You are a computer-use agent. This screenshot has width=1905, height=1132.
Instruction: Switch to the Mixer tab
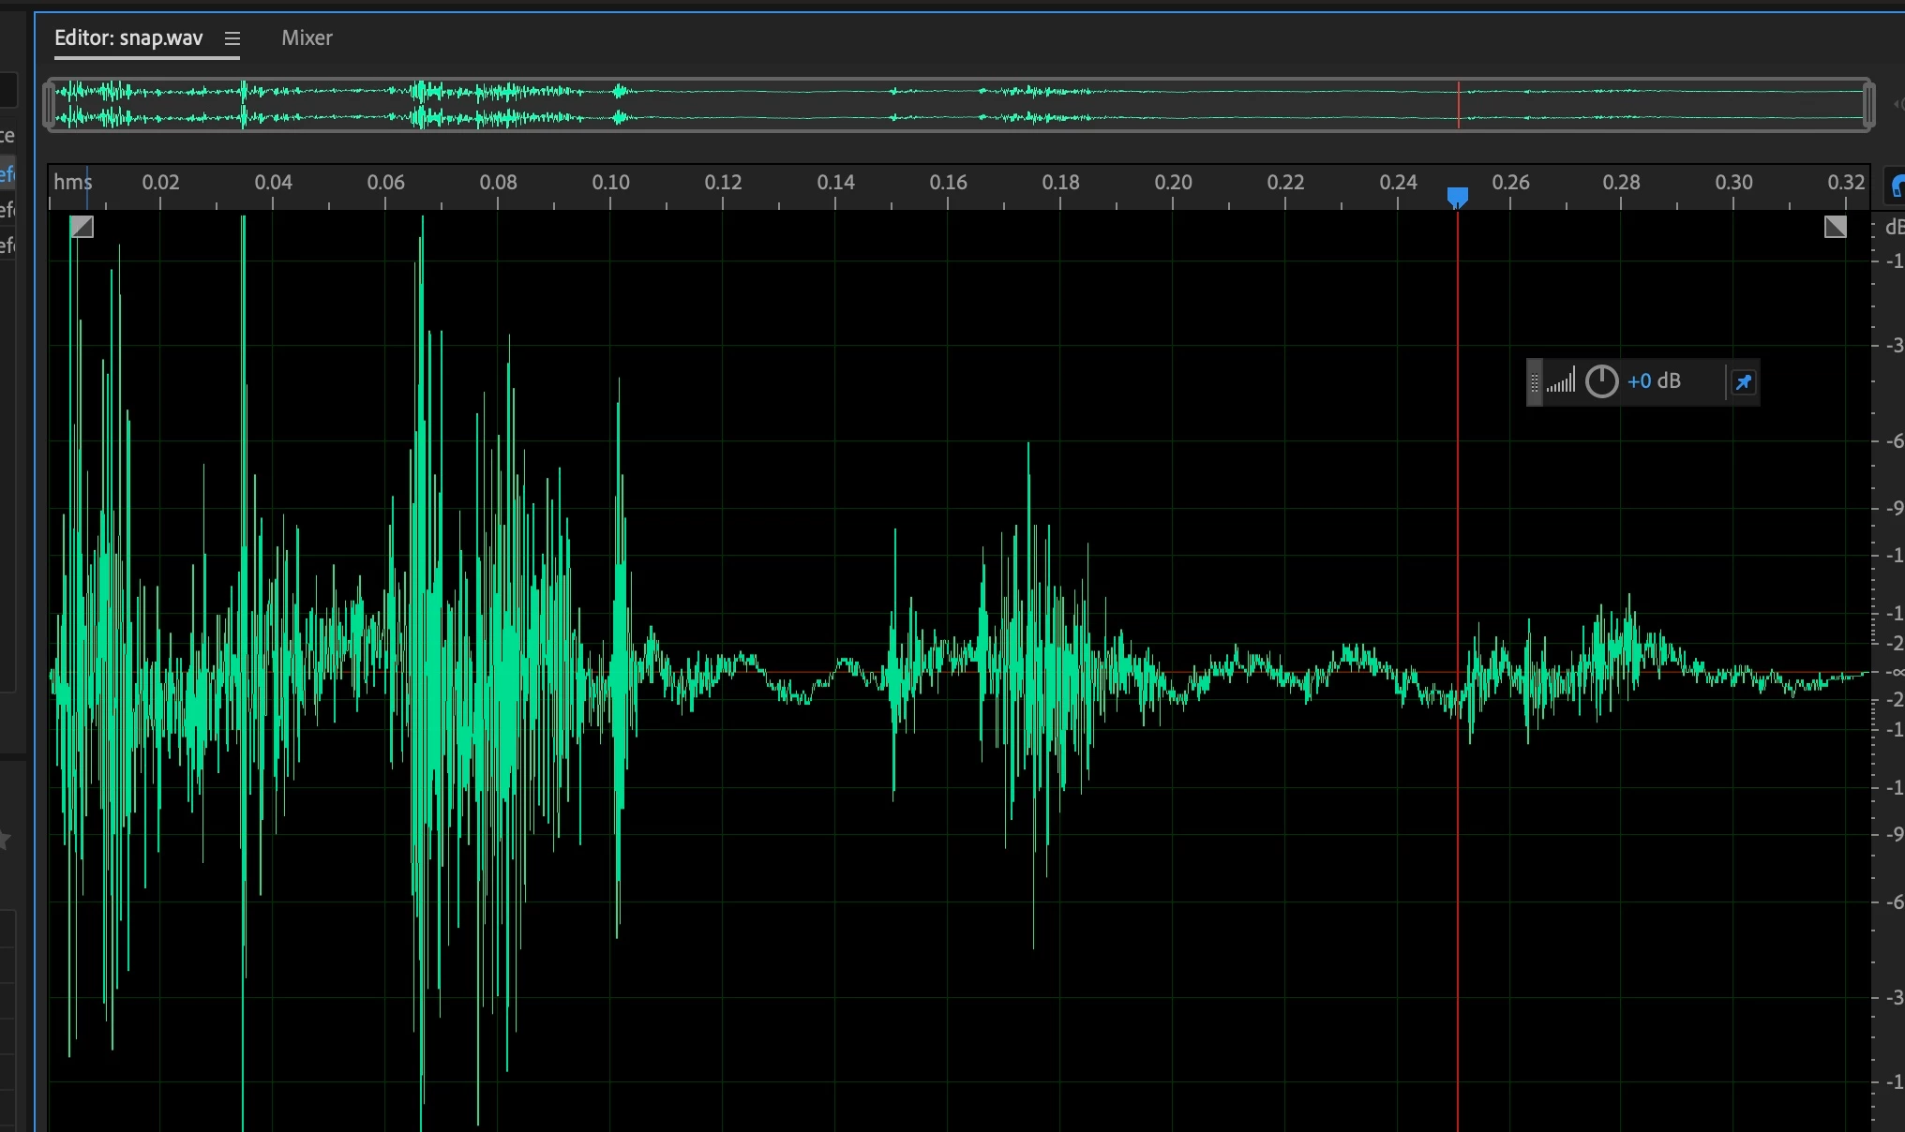[307, 37]
